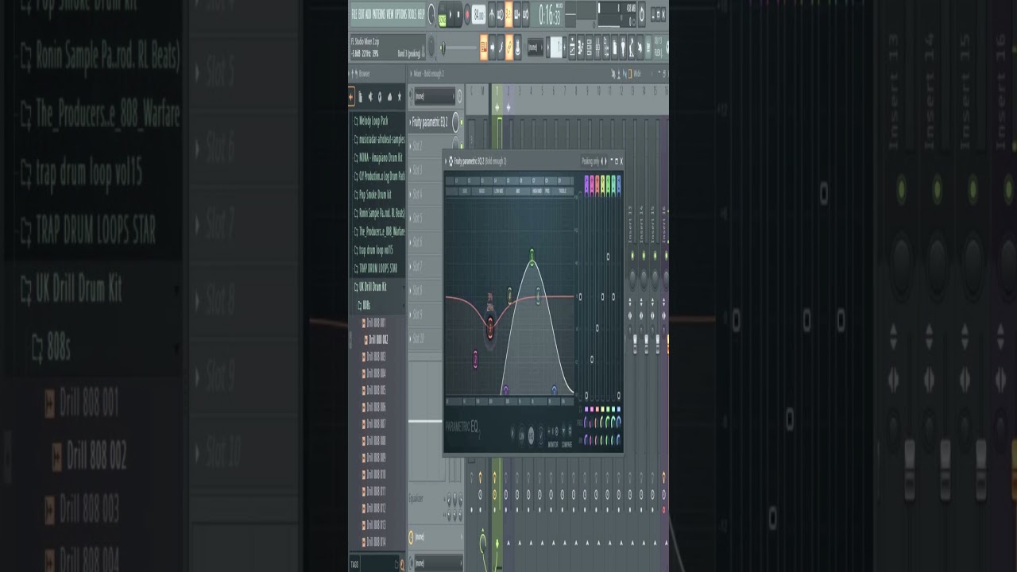Click the orange plus icon in Browser toolbar
Viewport: 1017px width, 572px height.
coord(351,96)
